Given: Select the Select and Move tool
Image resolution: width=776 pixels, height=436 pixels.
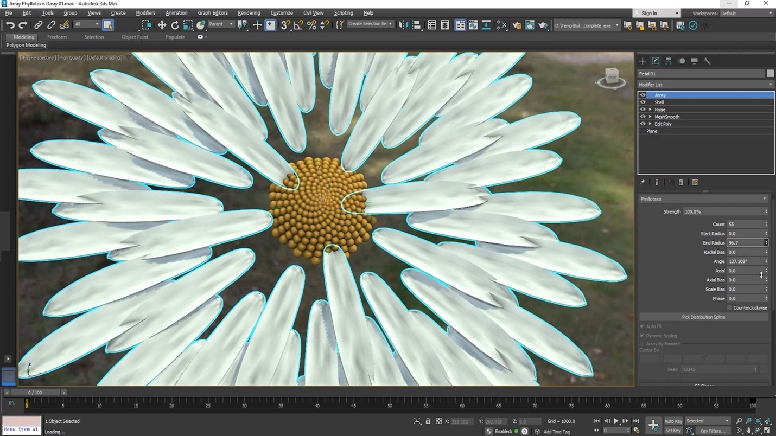Looking at the screenshot, I should (x=162, y=25).
